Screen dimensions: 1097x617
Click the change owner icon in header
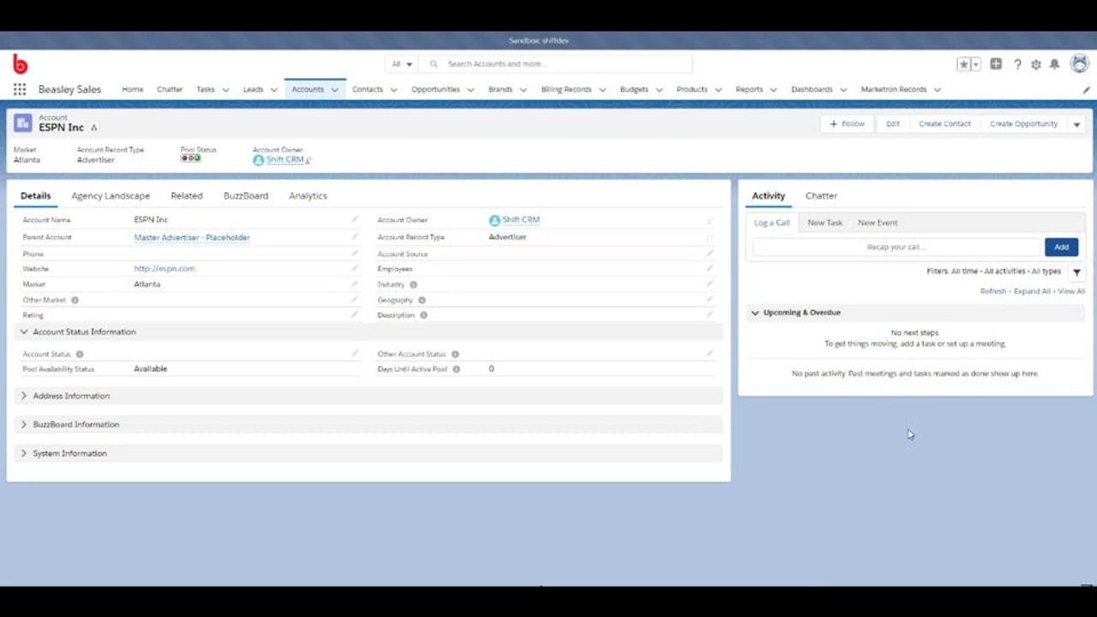[309, 160]
